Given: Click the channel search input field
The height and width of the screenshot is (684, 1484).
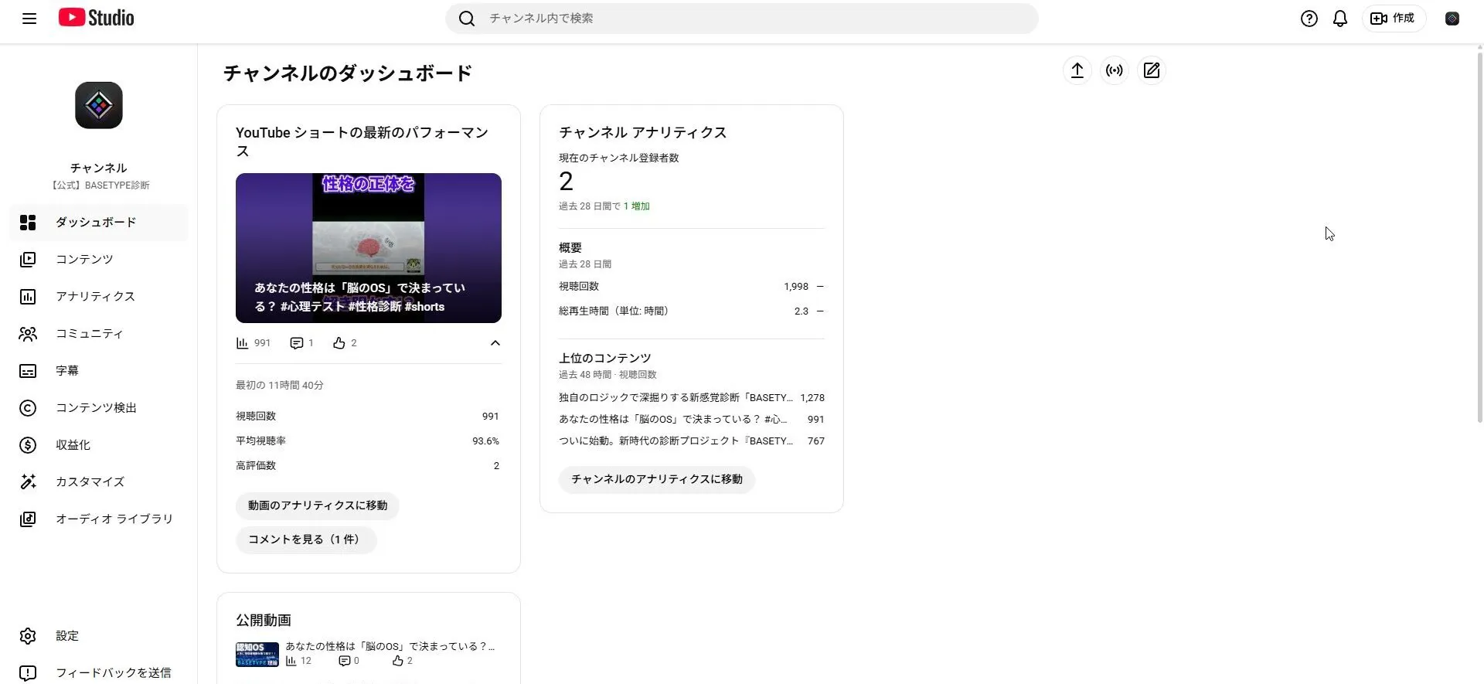Looking at the screenshot, I should (x=742, y=19).
